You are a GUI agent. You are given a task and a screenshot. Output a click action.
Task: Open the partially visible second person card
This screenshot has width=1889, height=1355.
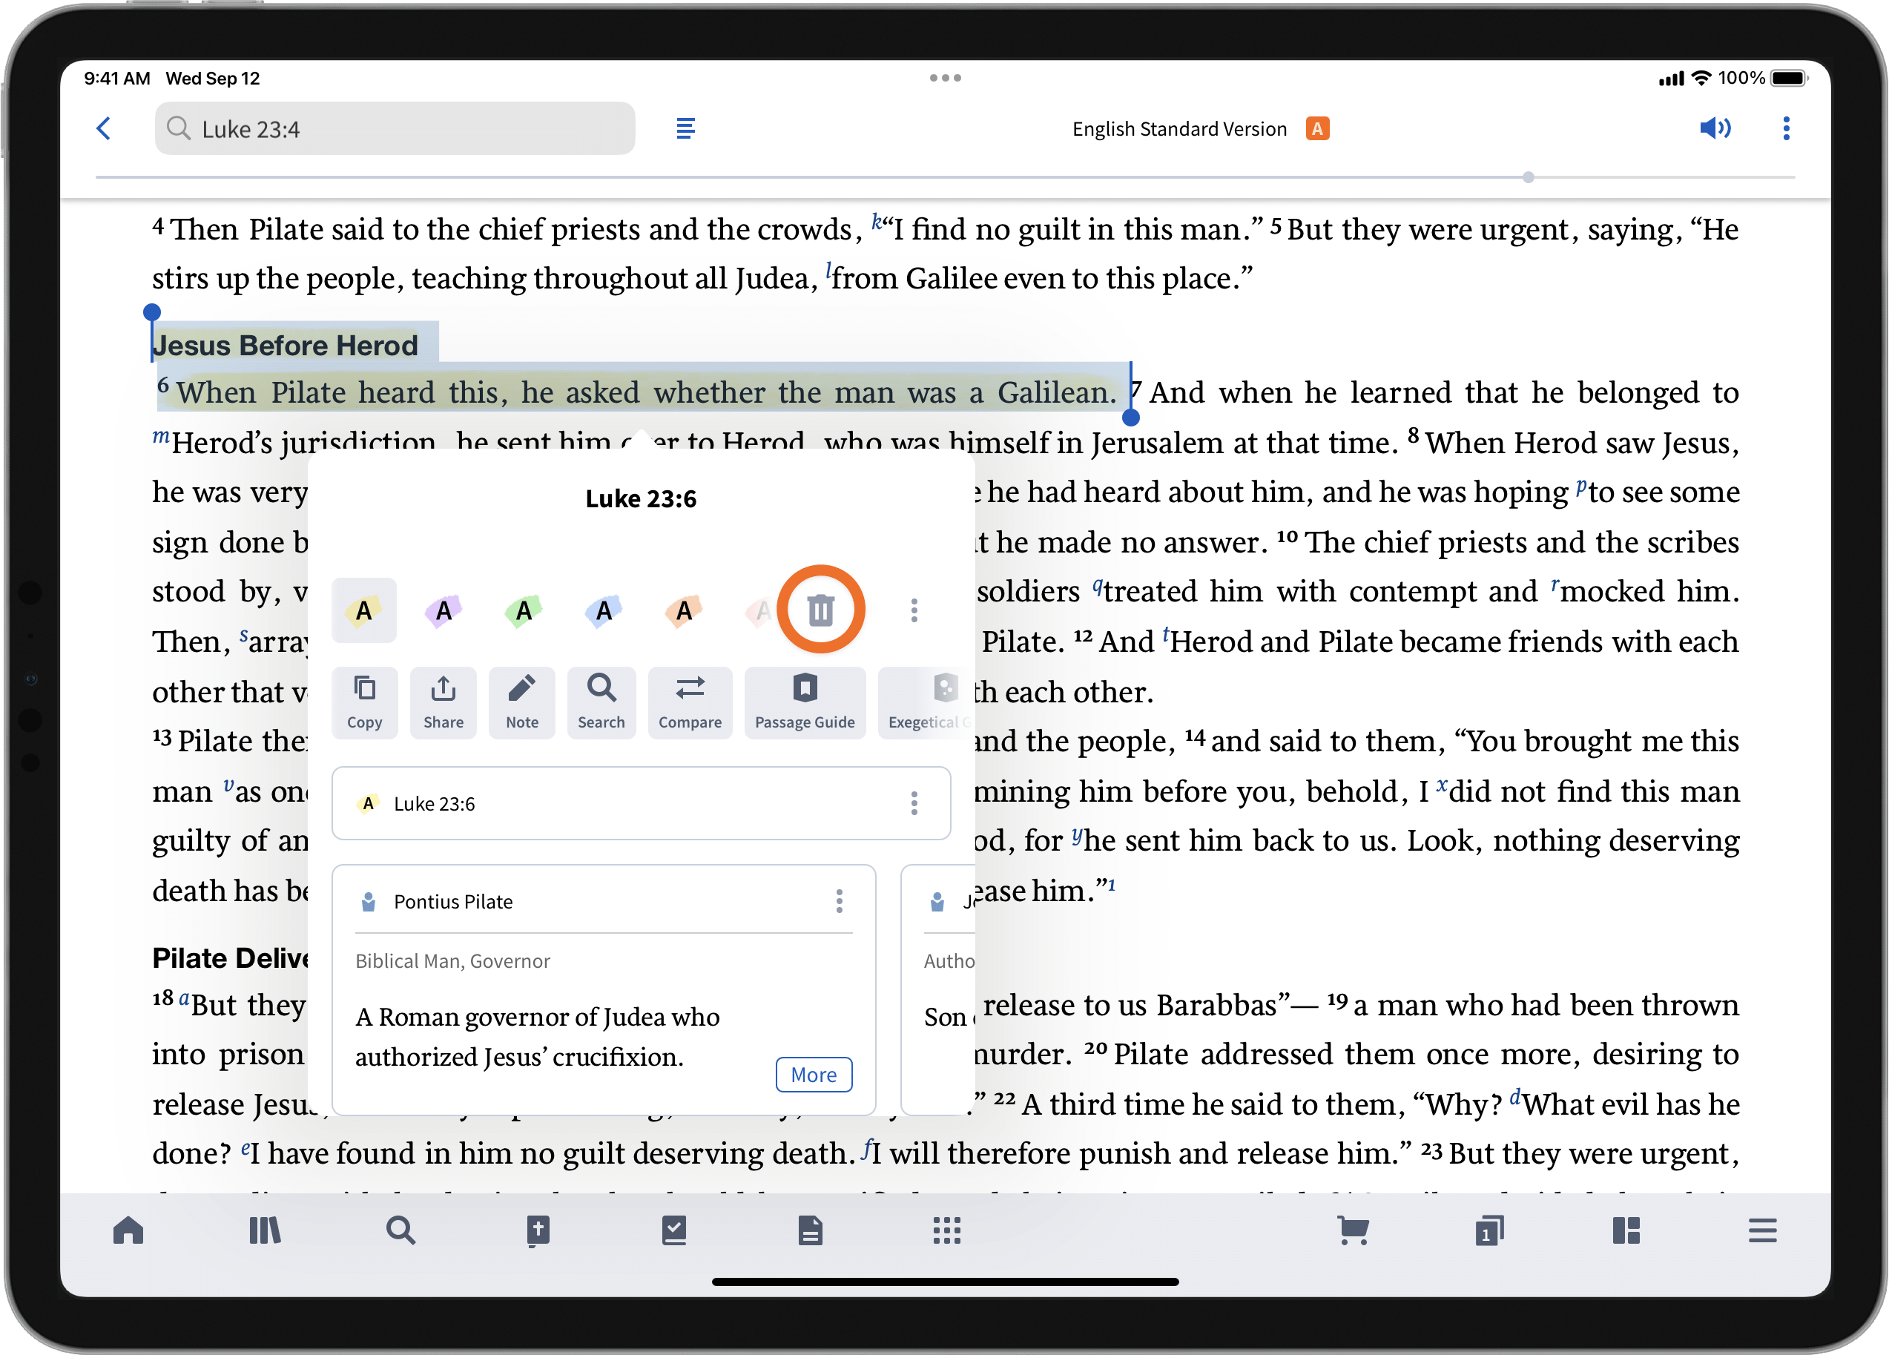[x=938, y=989]
